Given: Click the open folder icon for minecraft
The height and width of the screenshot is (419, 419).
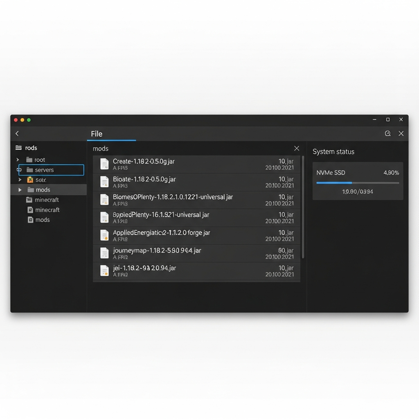Looking at the screenshot, I should point(29,200).
